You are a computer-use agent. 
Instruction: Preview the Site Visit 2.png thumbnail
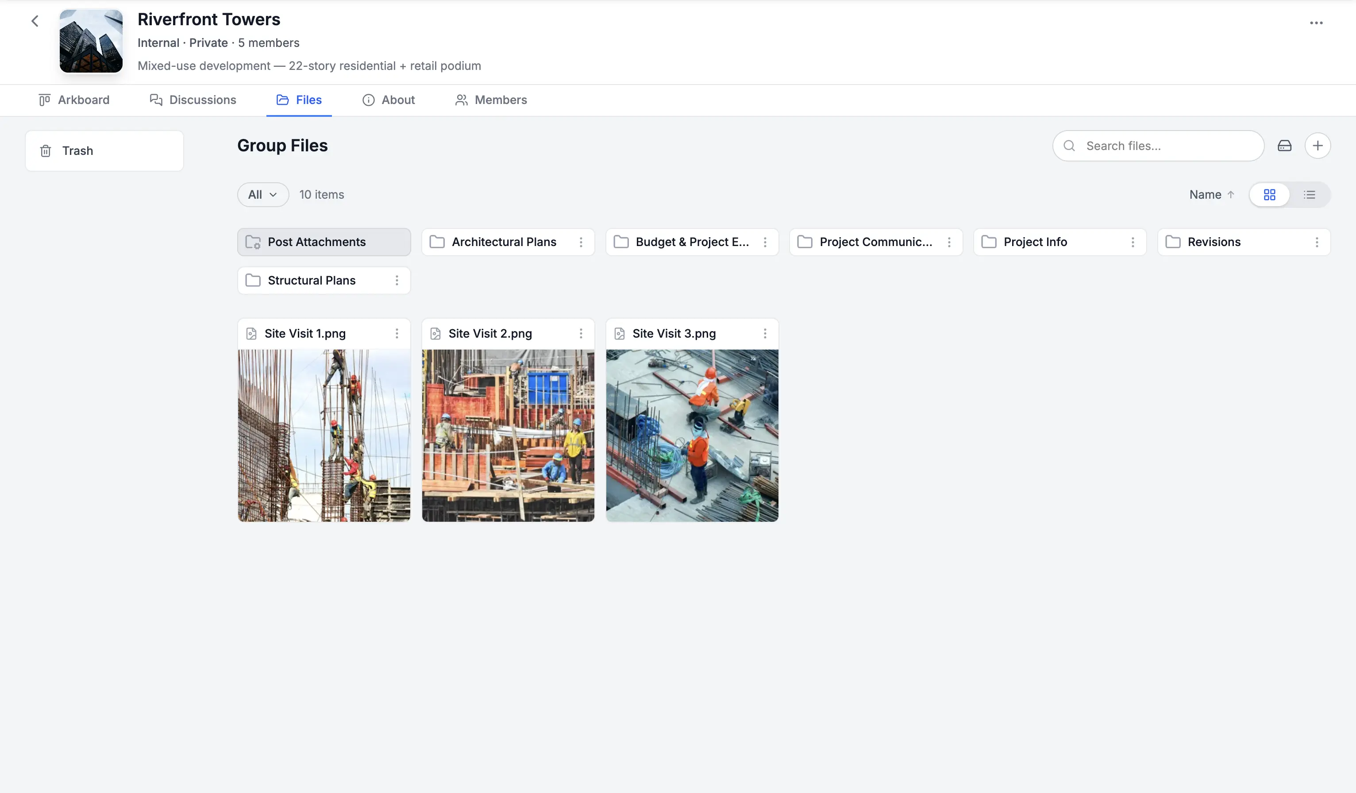(x=508, y=435)
